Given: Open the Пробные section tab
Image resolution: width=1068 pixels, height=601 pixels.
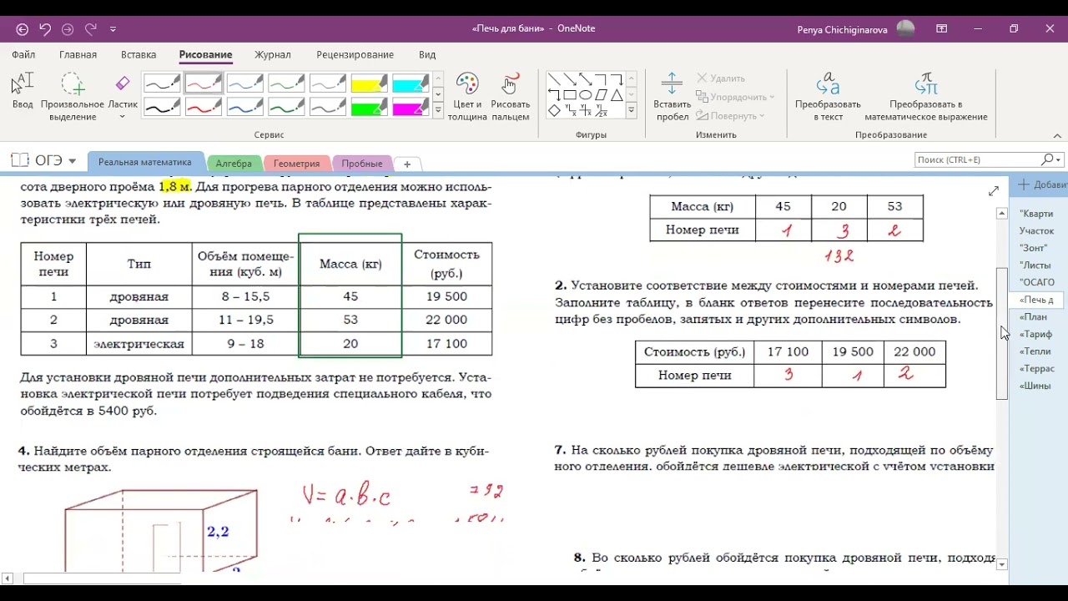Looking at the screenshot, I should (362, 164).
